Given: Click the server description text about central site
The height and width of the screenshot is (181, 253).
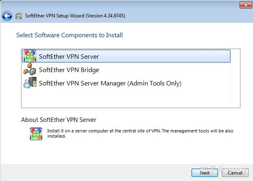Looking at the screenshot, I should pyautogui.click(x=140, y=134).
